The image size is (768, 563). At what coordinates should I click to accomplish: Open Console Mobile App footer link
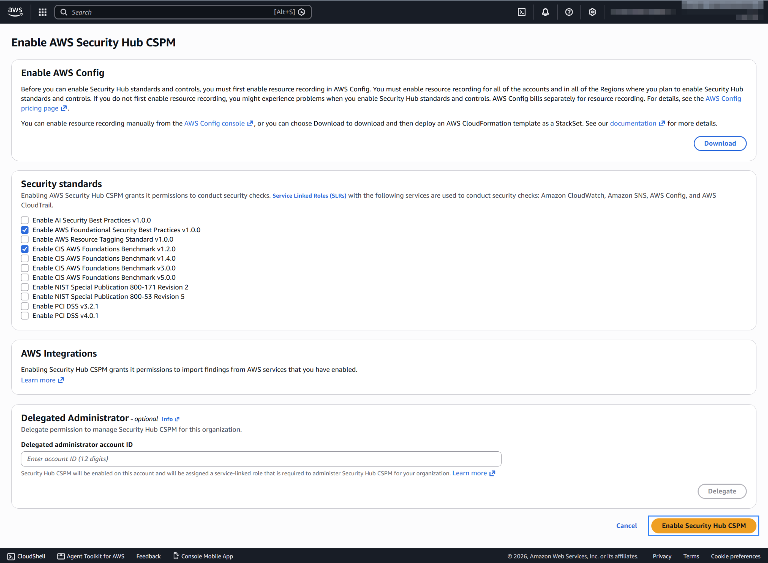tap(203, 556)
